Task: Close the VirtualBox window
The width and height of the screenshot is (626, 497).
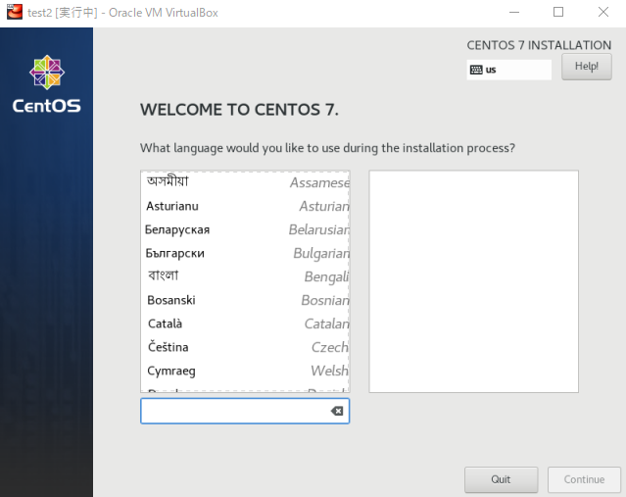Action: (x=603, y=13)
